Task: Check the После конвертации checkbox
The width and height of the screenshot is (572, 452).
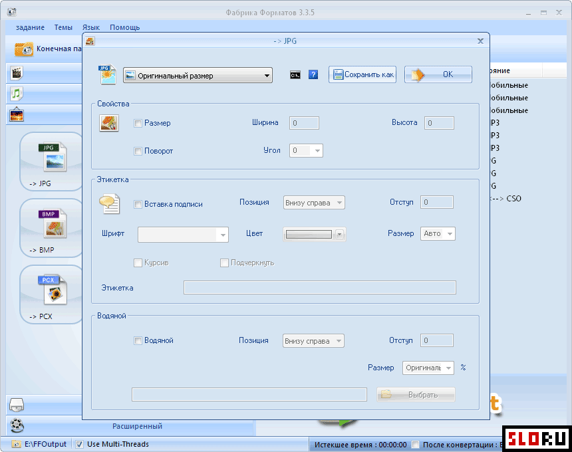Action: click(415, 444)
